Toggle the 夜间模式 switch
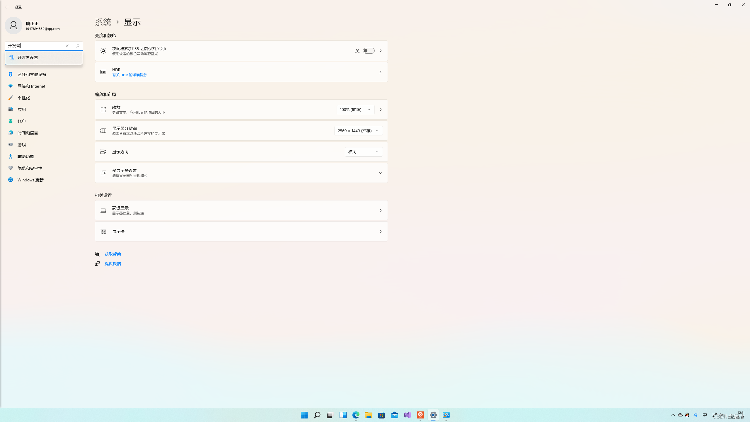Viewport: 750px width, 422px height. tap(369, 51)
